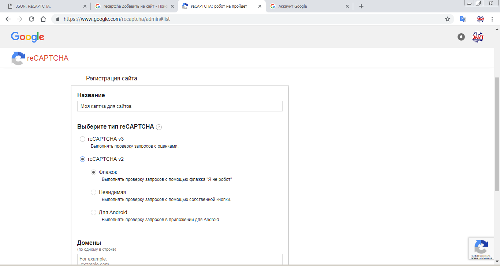Go back with the browser back arrow

[x=8, y=19]
